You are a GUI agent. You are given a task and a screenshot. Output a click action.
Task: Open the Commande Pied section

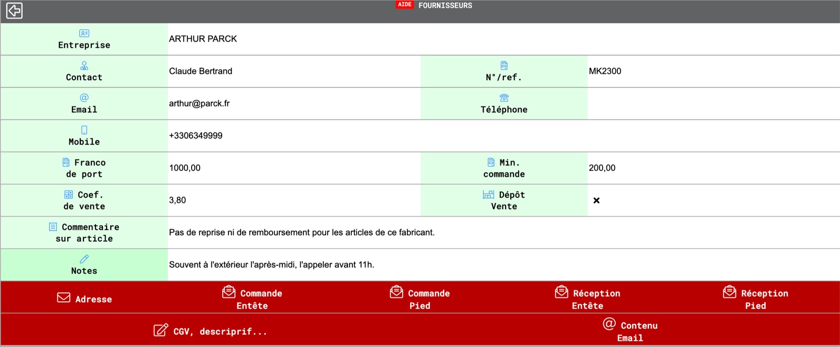point(420,298)
